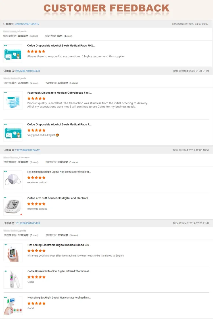Click Hot selling Electronic Digital medical Blood Glu title

click(59, 245)
